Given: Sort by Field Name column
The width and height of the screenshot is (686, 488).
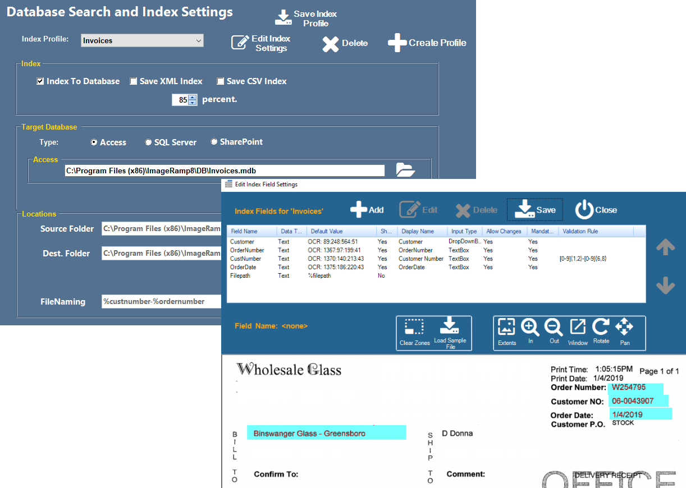Looking at the screenshot, I should click(x=252, y=231).
